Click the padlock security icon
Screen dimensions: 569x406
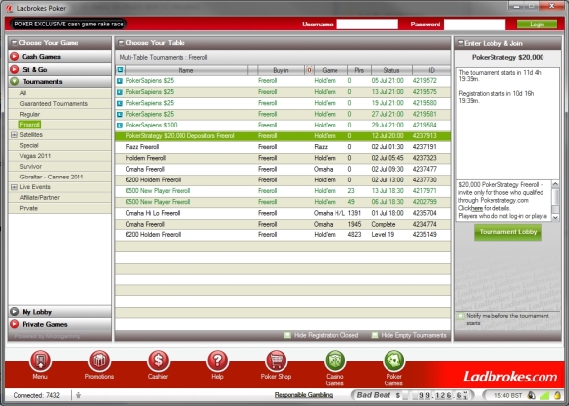(557, 395)
